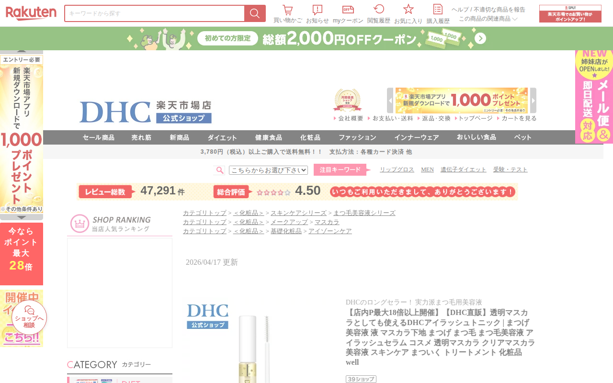The height and width of the screenshot is (383, 613).
Task: Open ペット in the navigation bar
Action: pyautogui.click(x=523, y=137)
